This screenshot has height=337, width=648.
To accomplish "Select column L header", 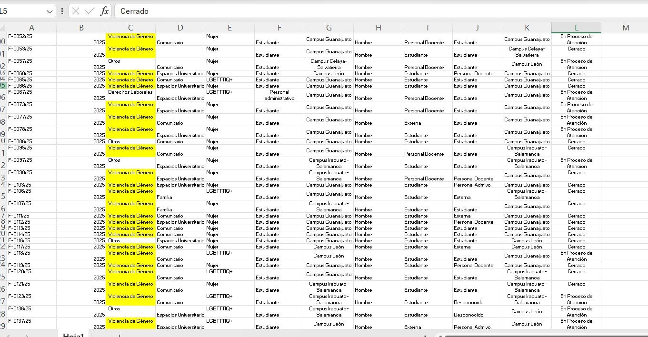I will [x=576, y=28].
